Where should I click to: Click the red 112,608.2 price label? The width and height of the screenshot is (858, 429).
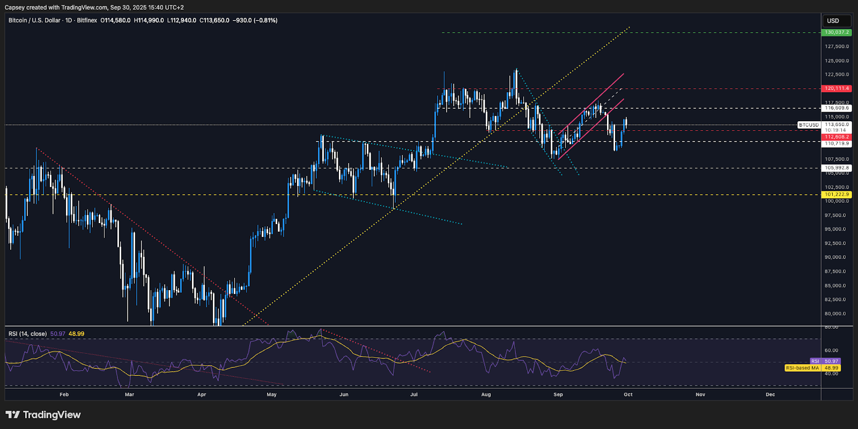(836, 137)
